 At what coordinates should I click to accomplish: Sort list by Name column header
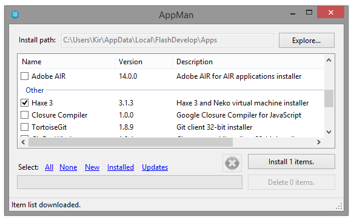(67, 62)
